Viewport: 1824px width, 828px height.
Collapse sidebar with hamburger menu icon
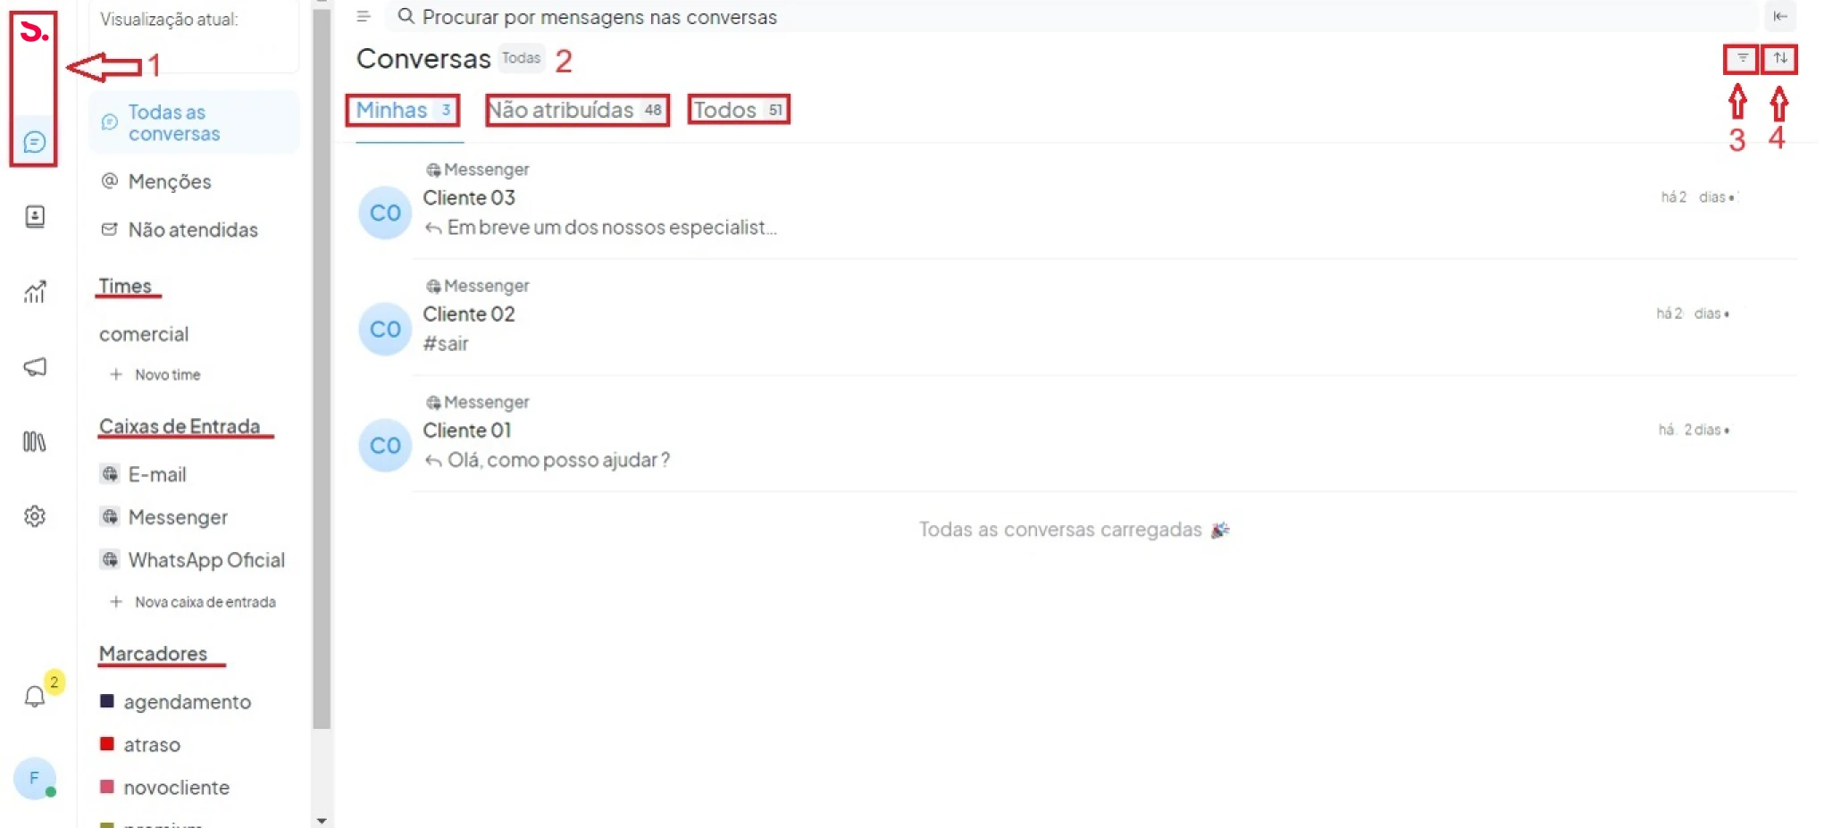pyautogui.click(x=364, y=16)
